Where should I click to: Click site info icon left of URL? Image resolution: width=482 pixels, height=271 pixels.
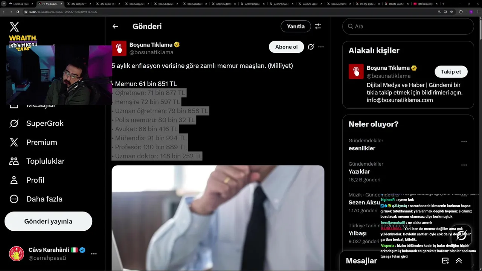click(x=26, y=12)
